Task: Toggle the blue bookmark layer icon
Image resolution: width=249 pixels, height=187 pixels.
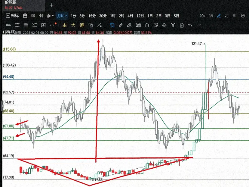Action: pos(112,25)
